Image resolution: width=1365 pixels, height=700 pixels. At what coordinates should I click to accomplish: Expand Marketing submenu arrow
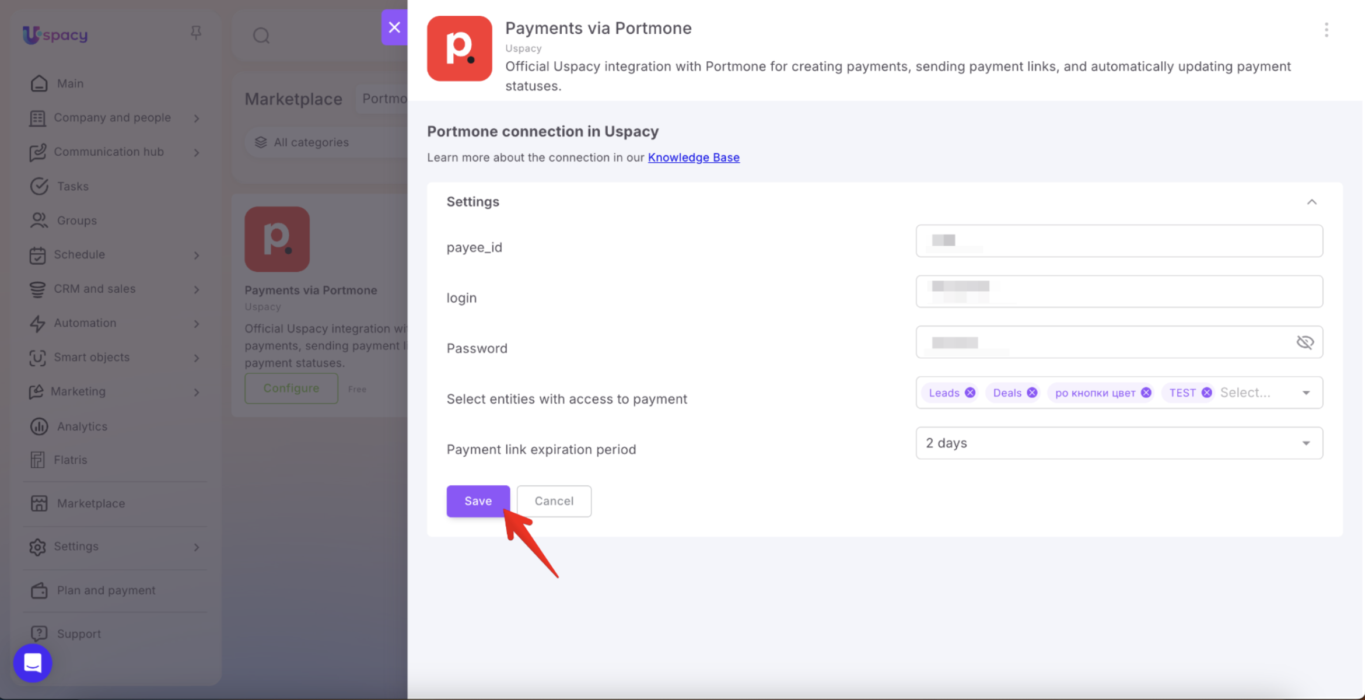(x=197, y=393)
